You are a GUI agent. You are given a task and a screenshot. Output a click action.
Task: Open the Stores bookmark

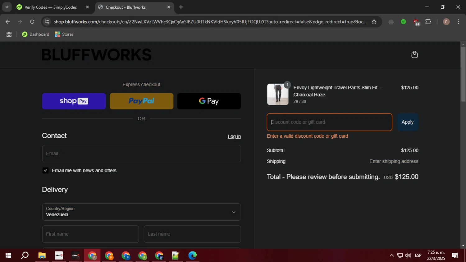click(x=64, y=34)
